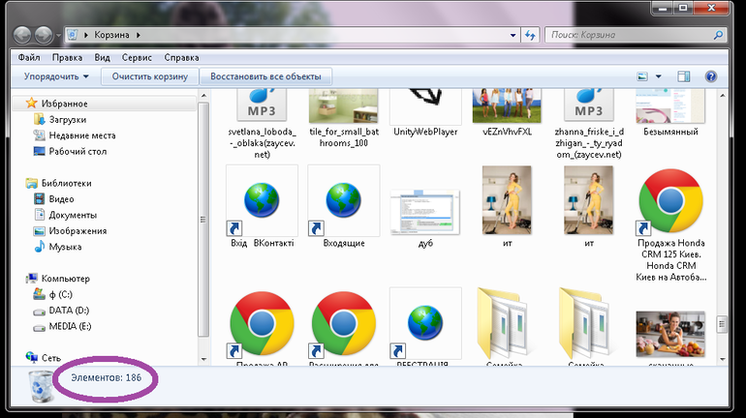Select the tile_for_small_bathrooms_100 image
Viewport: 746px width, 418px height.
[x=344, y=119]
